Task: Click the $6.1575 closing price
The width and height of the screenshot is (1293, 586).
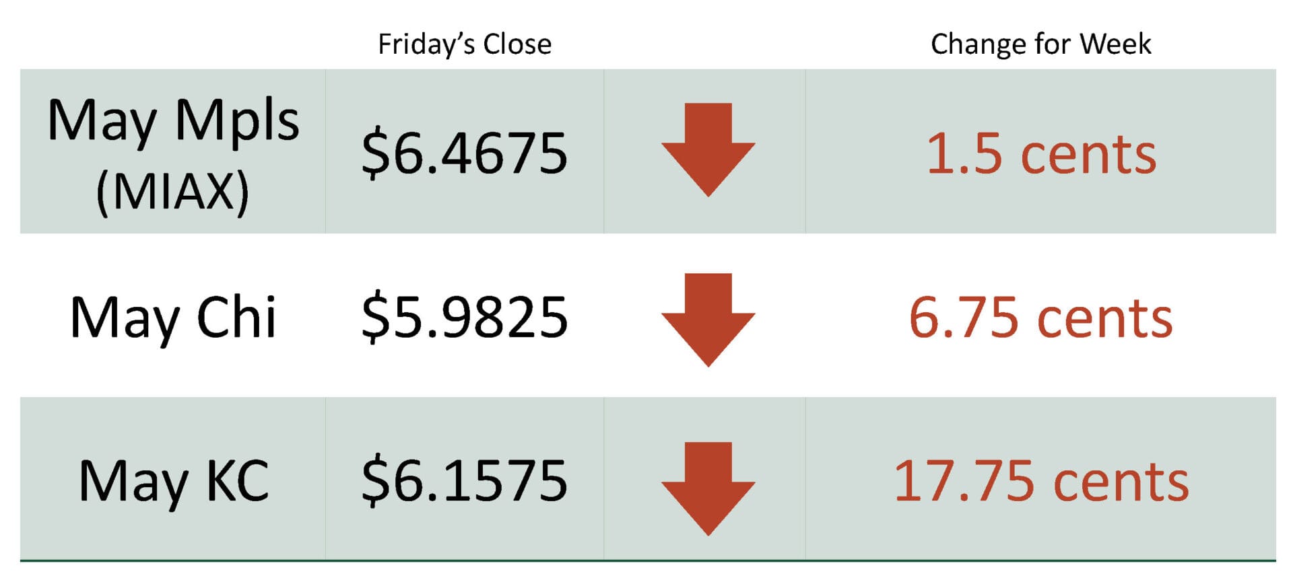Action: coord(464,480)
